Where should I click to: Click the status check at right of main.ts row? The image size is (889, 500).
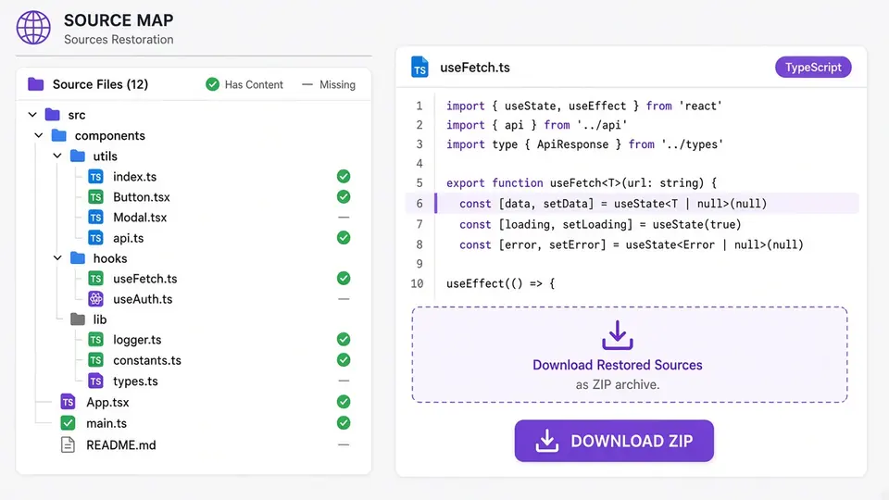click(x=344, y=423)
